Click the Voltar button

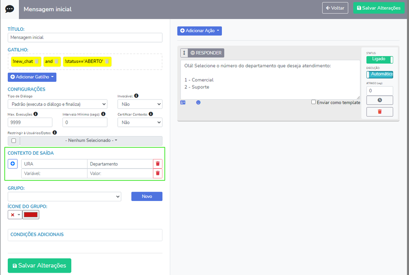335,8
